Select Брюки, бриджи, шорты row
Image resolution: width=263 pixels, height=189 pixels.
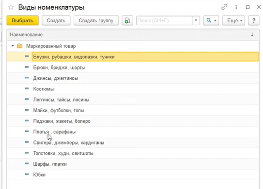point(133,68)
